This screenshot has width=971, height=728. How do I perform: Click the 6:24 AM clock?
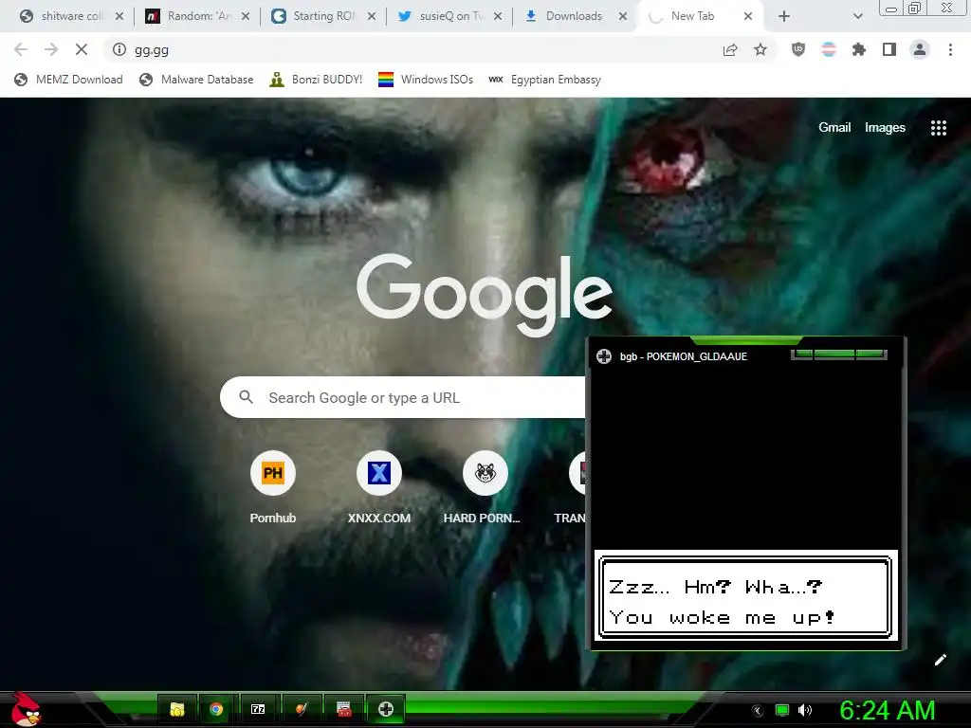(x=887, y=710)
